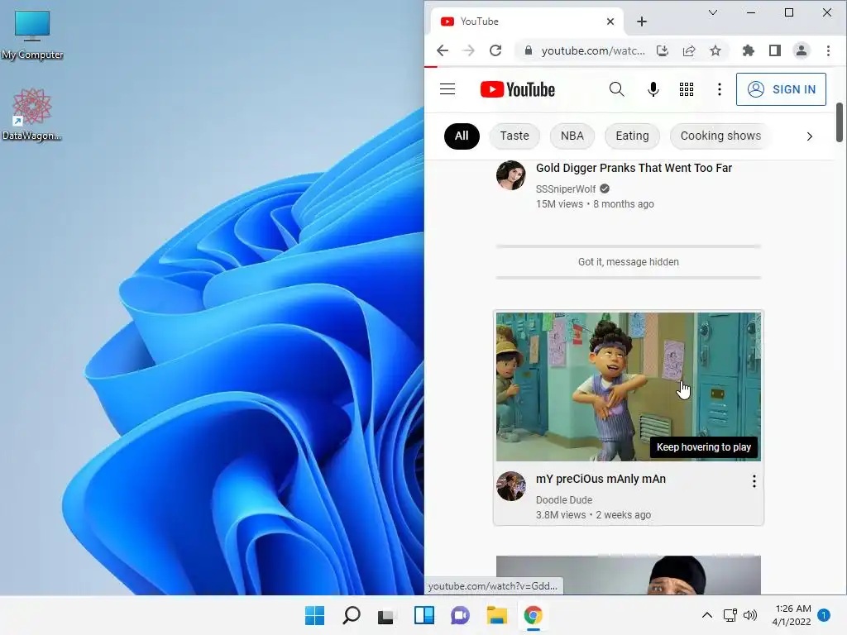
Task: Show hidden system tray icons
Action: (x=706, y=615)
